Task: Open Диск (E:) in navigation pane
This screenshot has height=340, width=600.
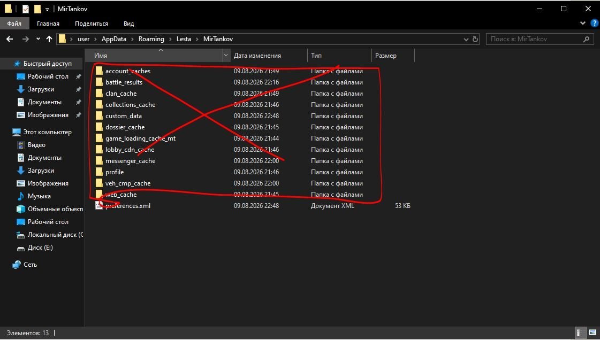Action: click(40, 248)
